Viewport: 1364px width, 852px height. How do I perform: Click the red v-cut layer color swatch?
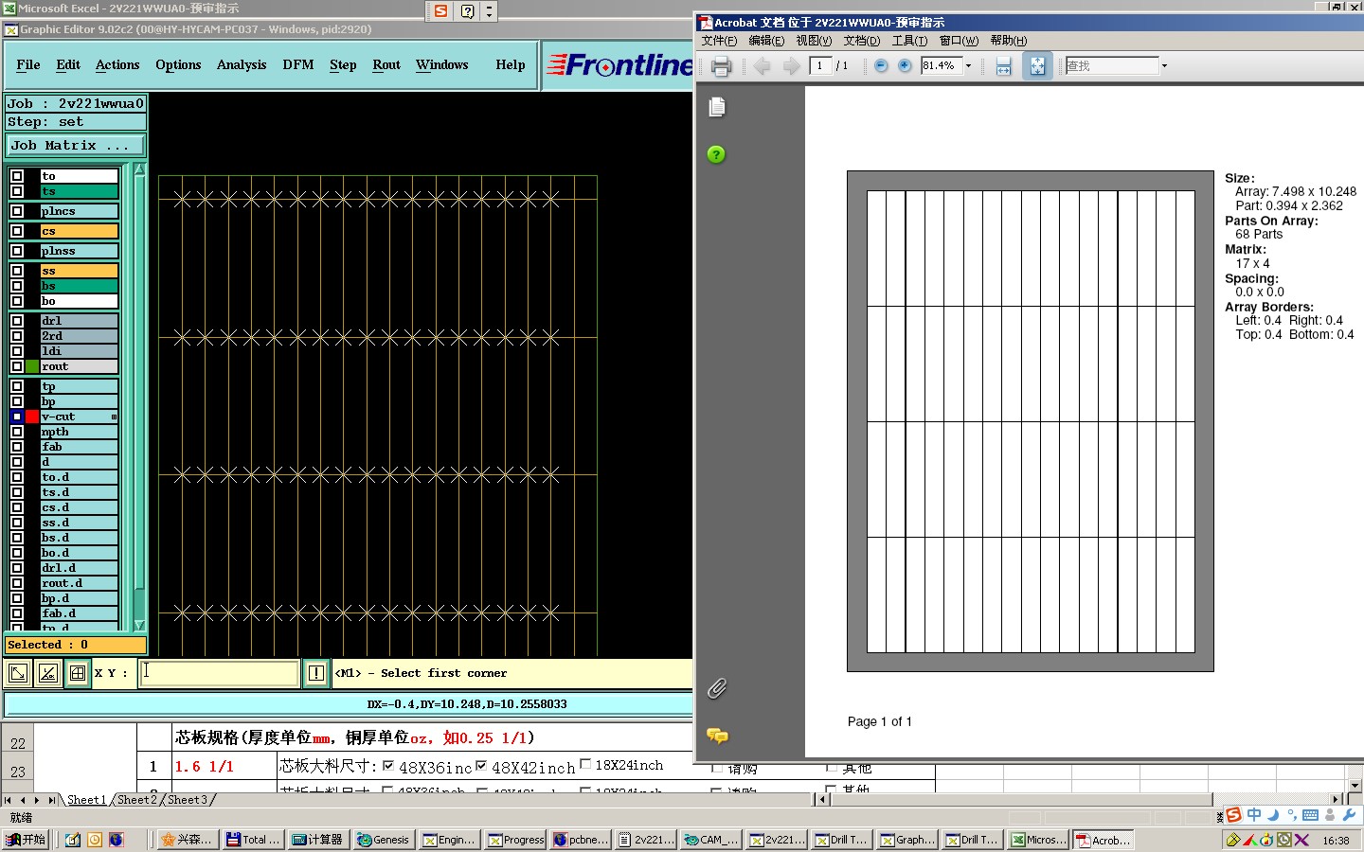pyautogui.click(x=32, y=417)
